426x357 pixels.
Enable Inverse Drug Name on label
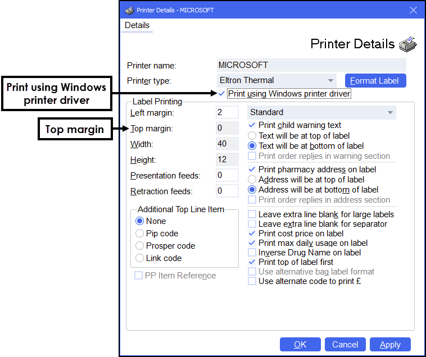click(252, 253)
